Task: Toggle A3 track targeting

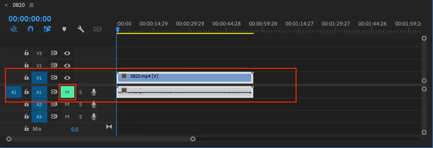Action: point(39,117)
